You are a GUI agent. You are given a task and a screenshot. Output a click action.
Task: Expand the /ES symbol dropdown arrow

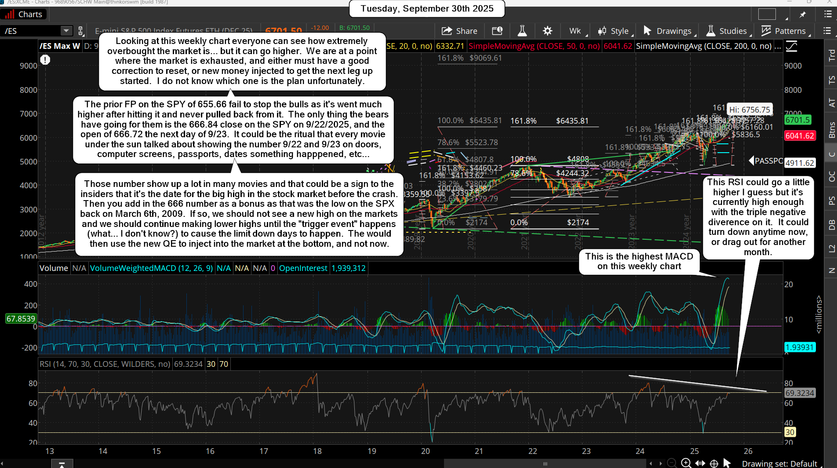(66, 31)
